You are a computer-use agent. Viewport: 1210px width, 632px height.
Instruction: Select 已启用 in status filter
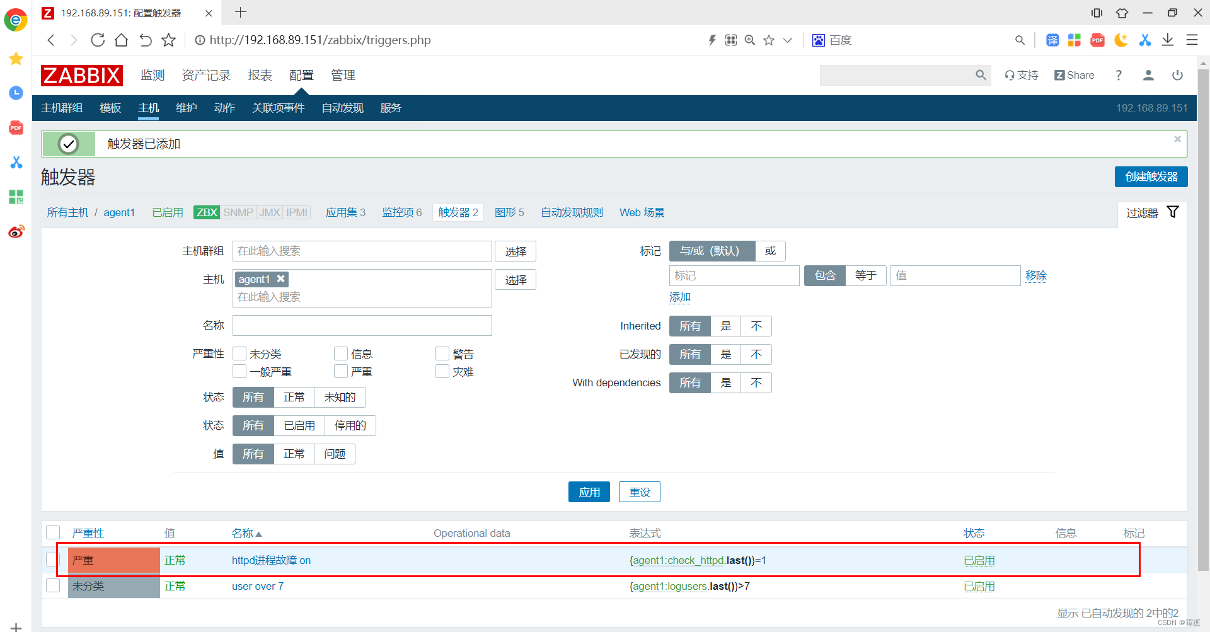(x=299, y=425)
